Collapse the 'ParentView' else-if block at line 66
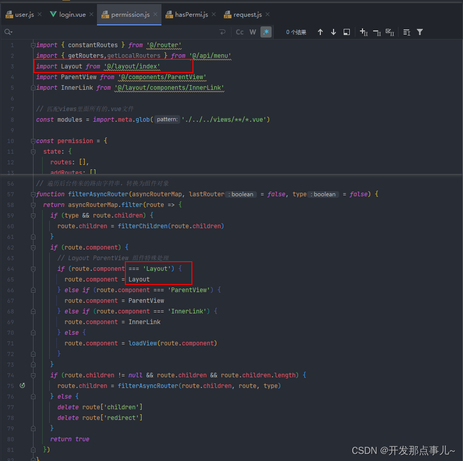 [x=33, y=290]
